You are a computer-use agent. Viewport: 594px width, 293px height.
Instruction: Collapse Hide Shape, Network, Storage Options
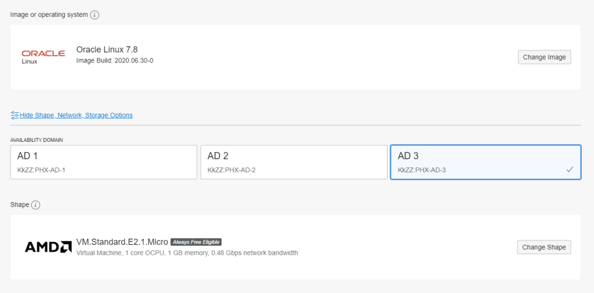coord(76,115)
